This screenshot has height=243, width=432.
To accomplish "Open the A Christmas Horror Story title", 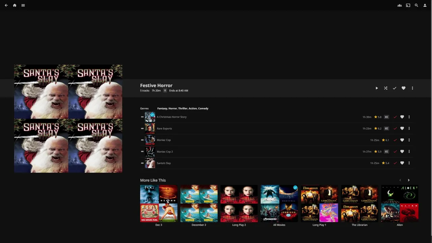I will (x=171, y=117).
